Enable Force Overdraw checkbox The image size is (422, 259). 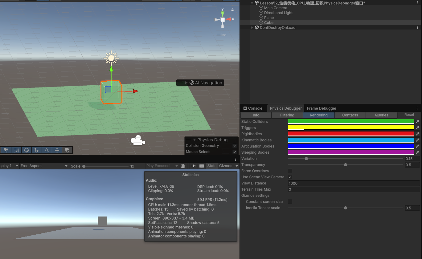tap(290, 171)
